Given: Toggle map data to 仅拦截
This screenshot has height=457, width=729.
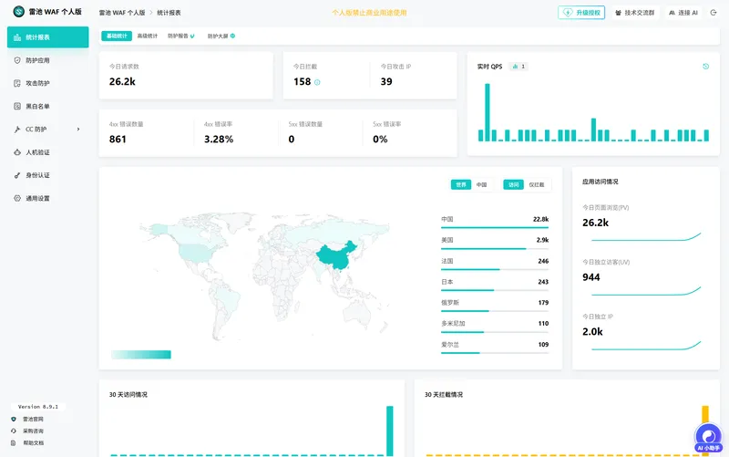Looking at the screenshot, I should pos(537,185).
